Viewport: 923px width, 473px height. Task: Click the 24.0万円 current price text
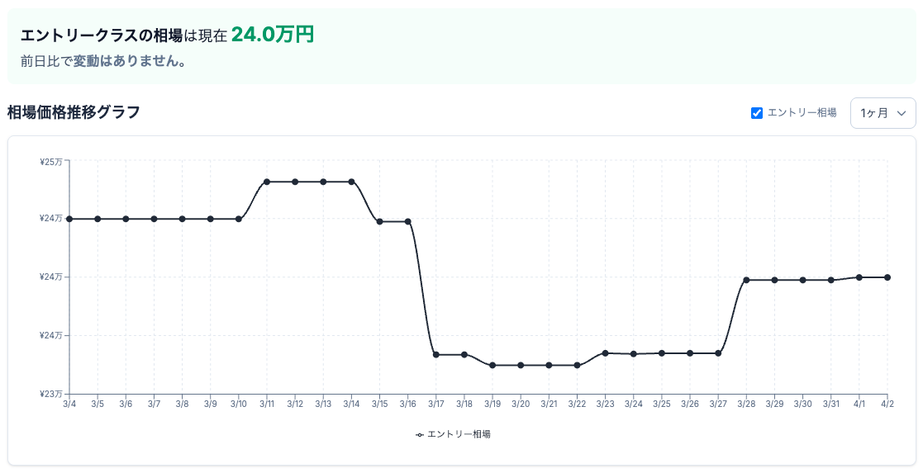coord(273,35)
